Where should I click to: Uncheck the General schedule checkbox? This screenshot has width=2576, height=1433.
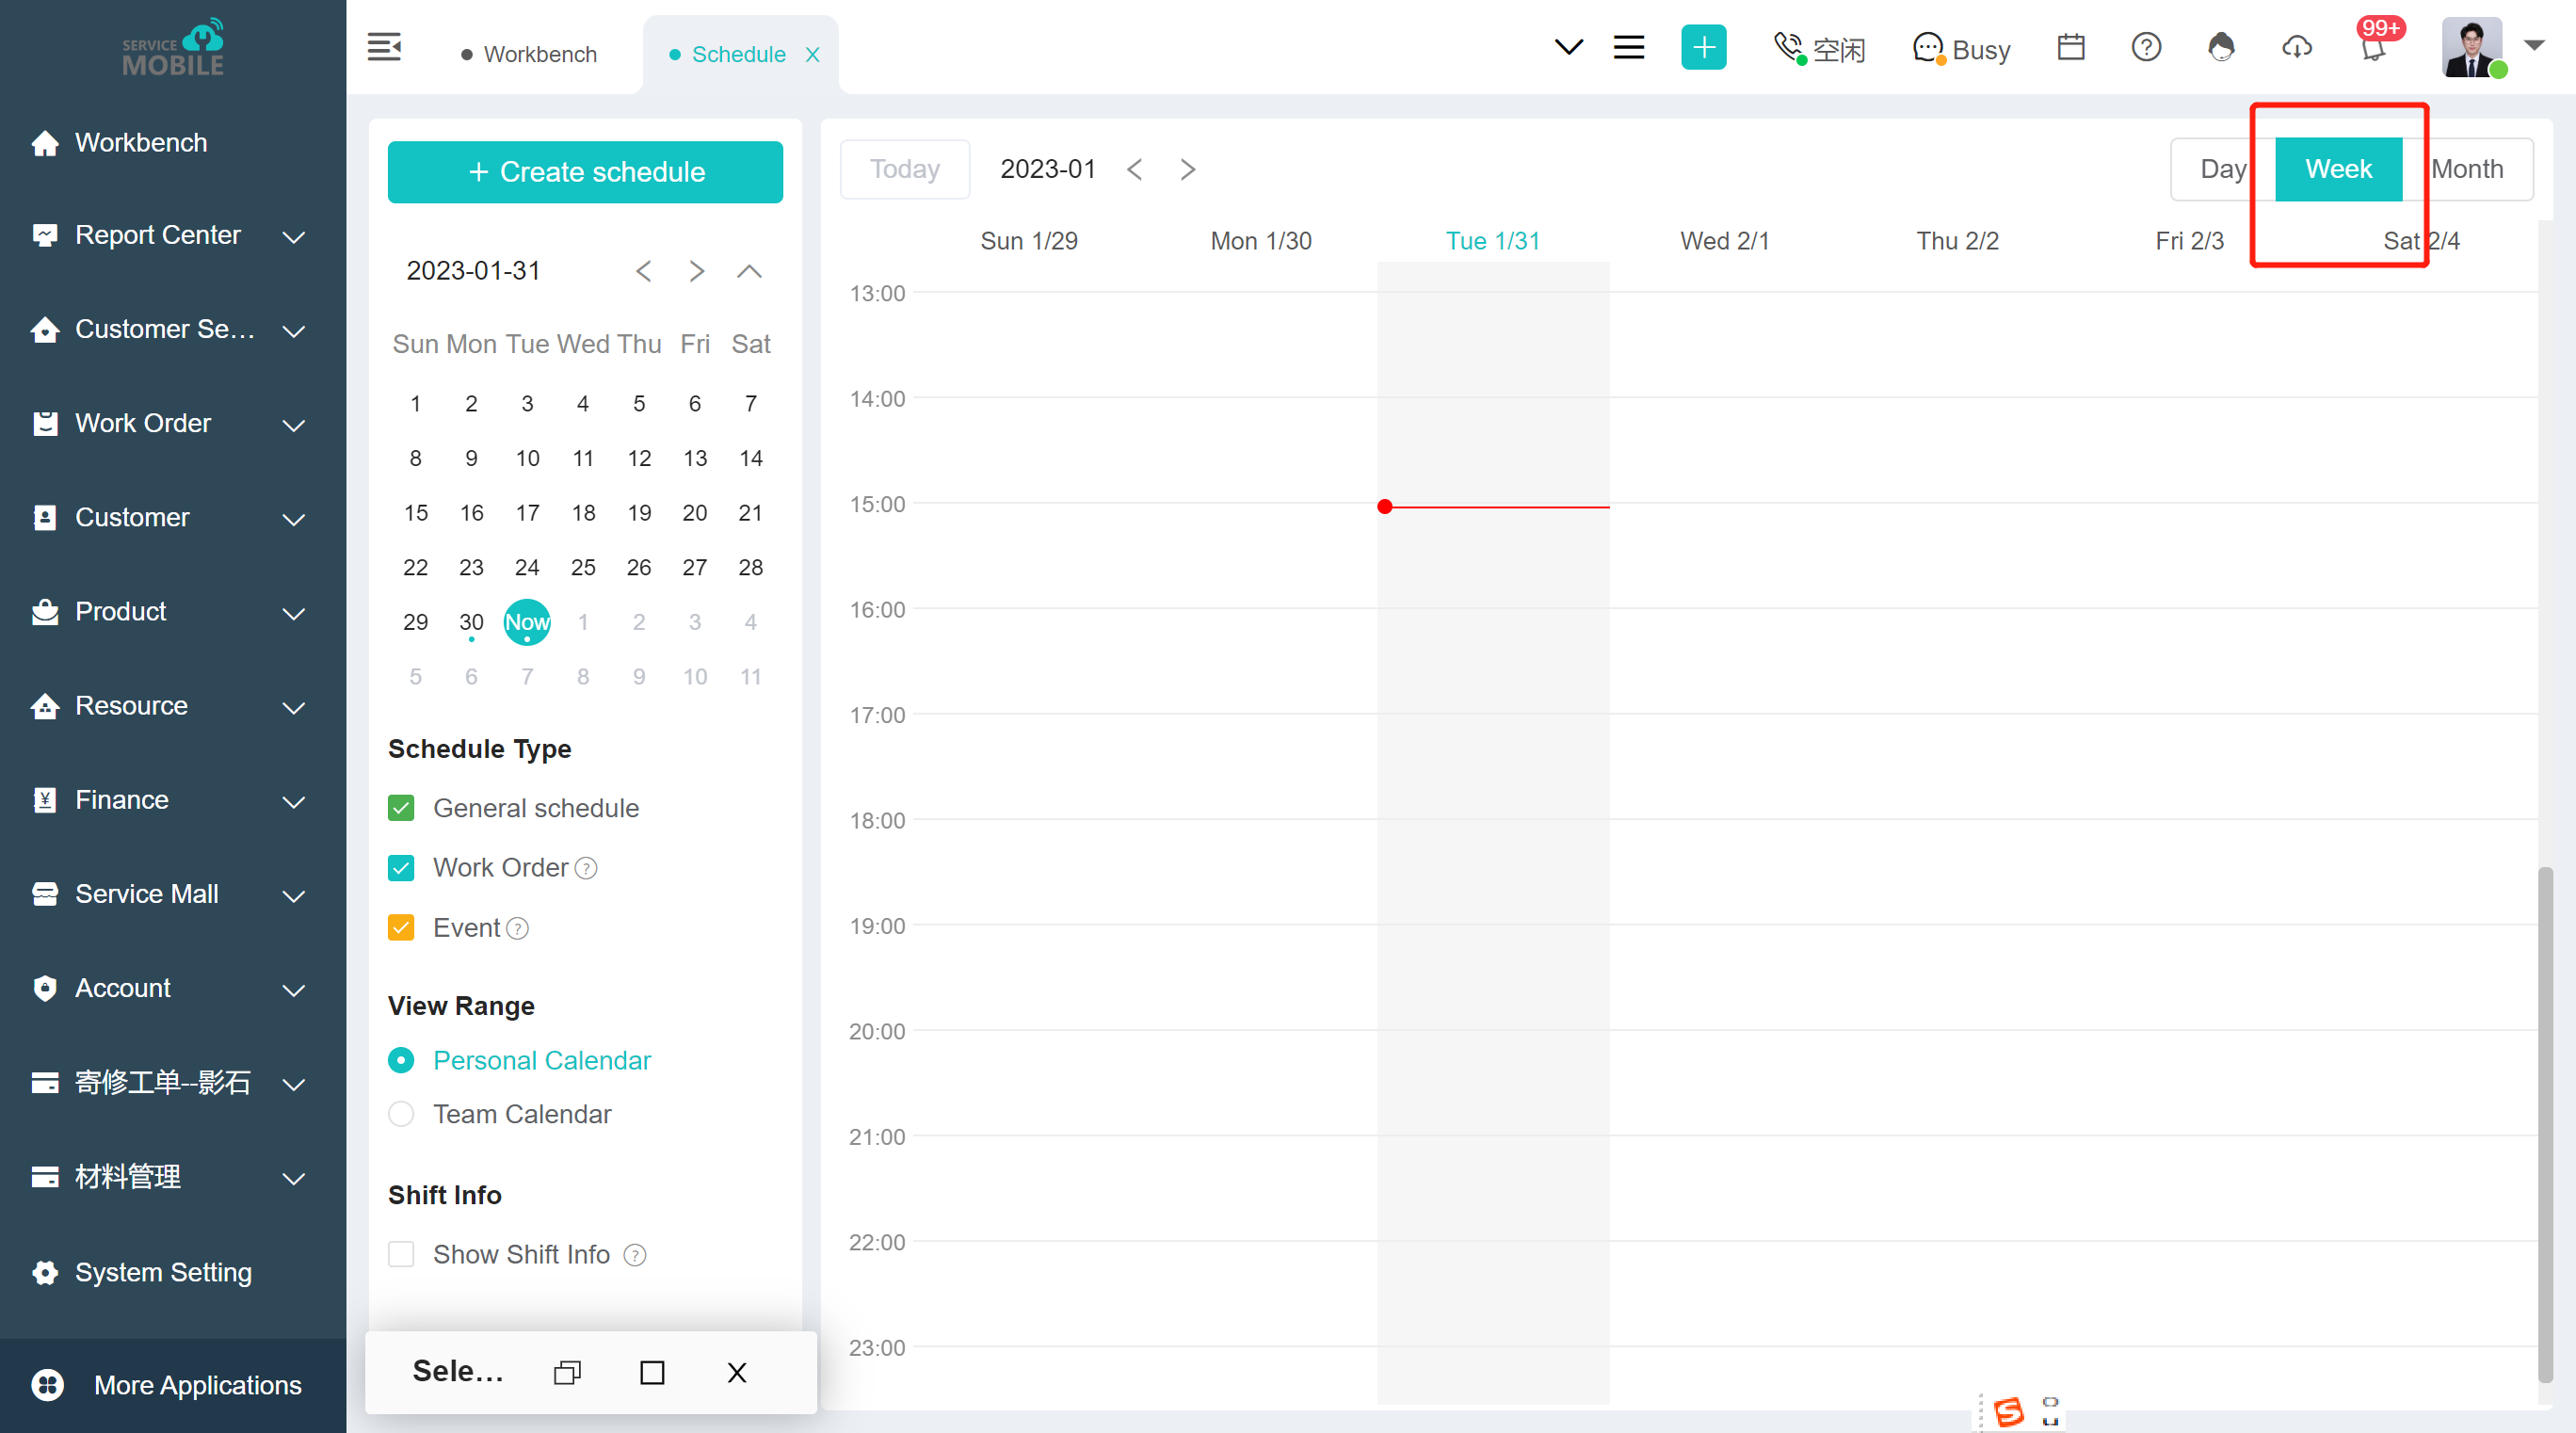401,808
